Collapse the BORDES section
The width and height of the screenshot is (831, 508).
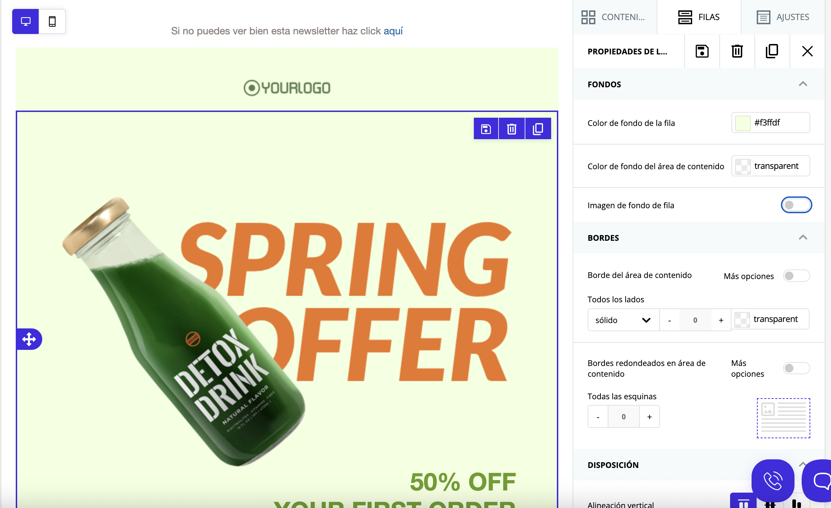click(803, 238)
